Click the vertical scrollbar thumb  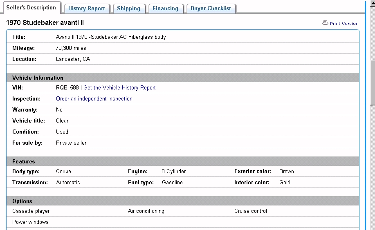pos(372,82)
